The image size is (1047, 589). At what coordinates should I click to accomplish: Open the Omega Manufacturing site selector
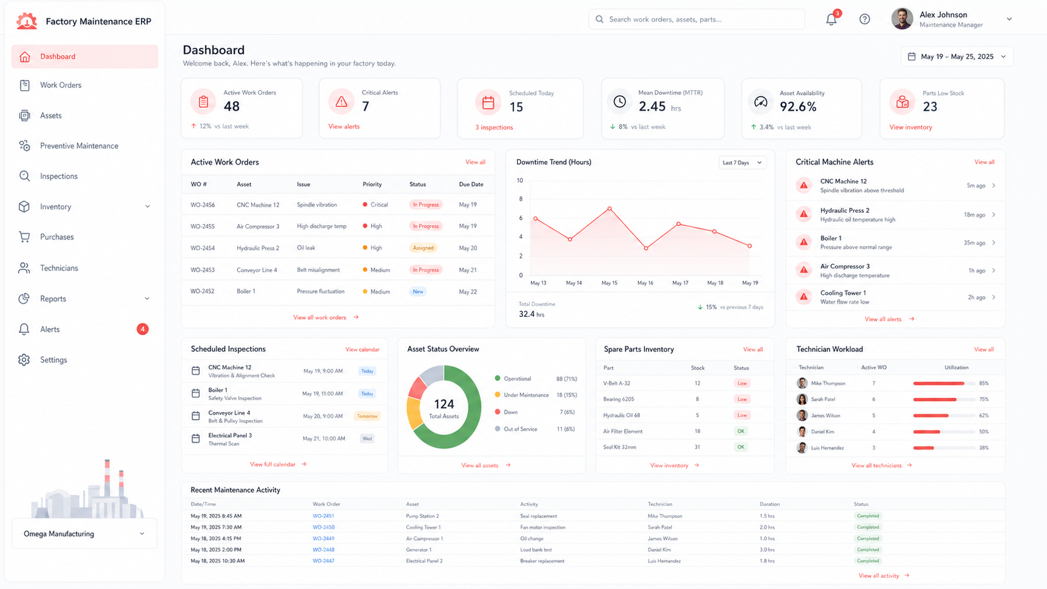(85, 534)
